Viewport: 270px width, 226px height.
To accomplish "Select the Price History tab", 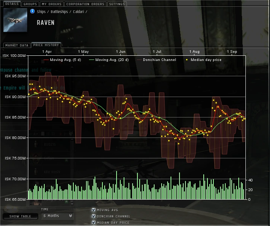I will 46,45.
